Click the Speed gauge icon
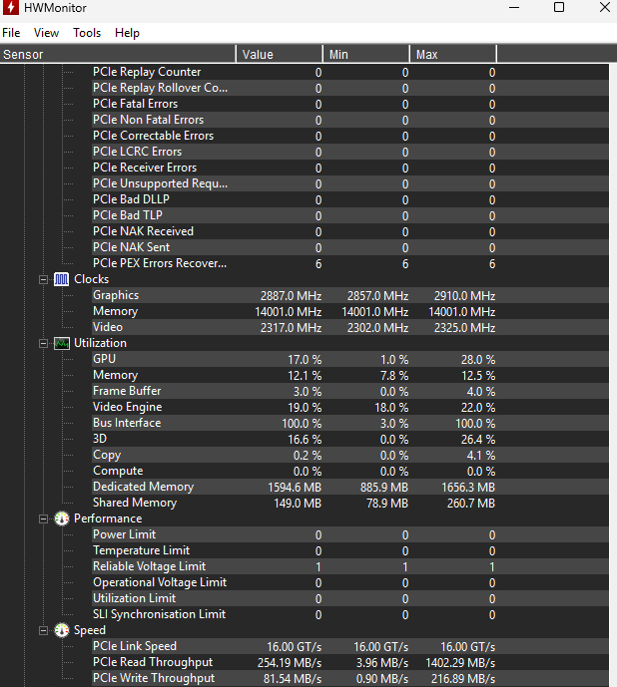617x687 pixels. [x=62, y=630]
